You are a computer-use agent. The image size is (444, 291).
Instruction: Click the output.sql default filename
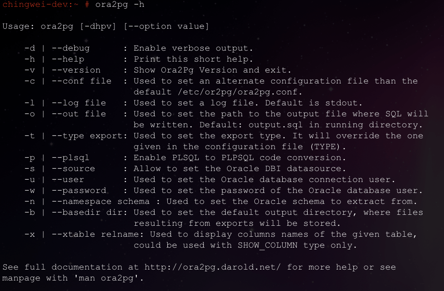[x=275, y=125]
